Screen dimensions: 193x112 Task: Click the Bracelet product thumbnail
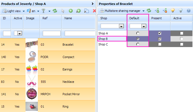click(x=32, y=45)
